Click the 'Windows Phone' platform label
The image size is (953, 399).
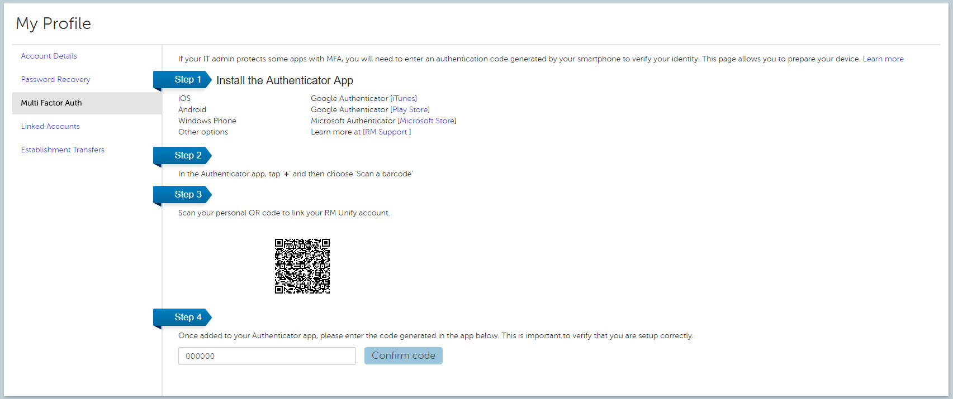click(x=207, y=121)
